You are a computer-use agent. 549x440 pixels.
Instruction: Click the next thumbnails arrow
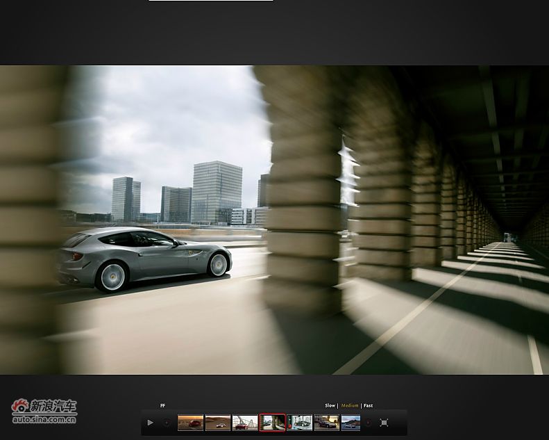click(368, 423)
